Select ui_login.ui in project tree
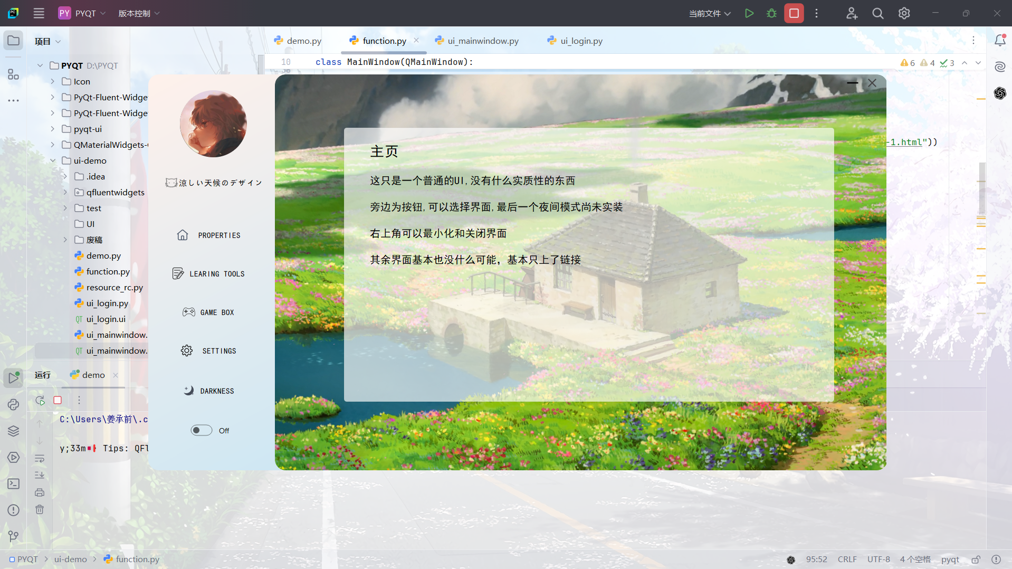 [x=100, y=319]
